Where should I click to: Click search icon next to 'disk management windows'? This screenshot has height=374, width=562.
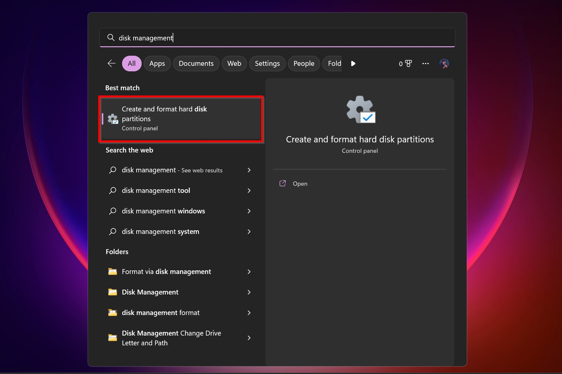pos(113,211)
